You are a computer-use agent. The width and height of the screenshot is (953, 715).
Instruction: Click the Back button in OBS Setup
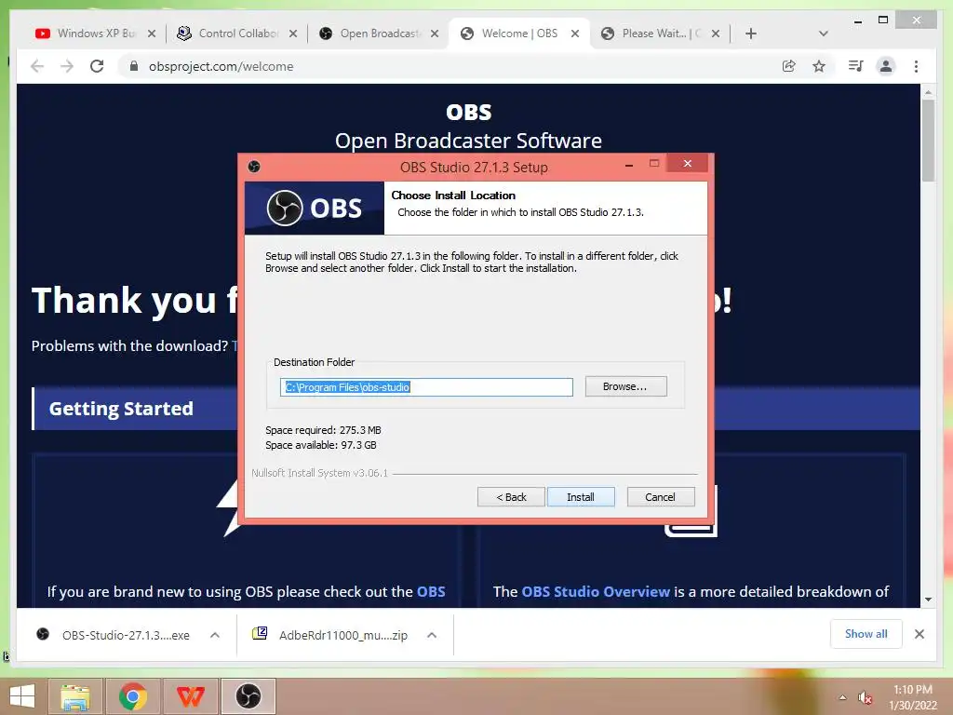point(511,497)
